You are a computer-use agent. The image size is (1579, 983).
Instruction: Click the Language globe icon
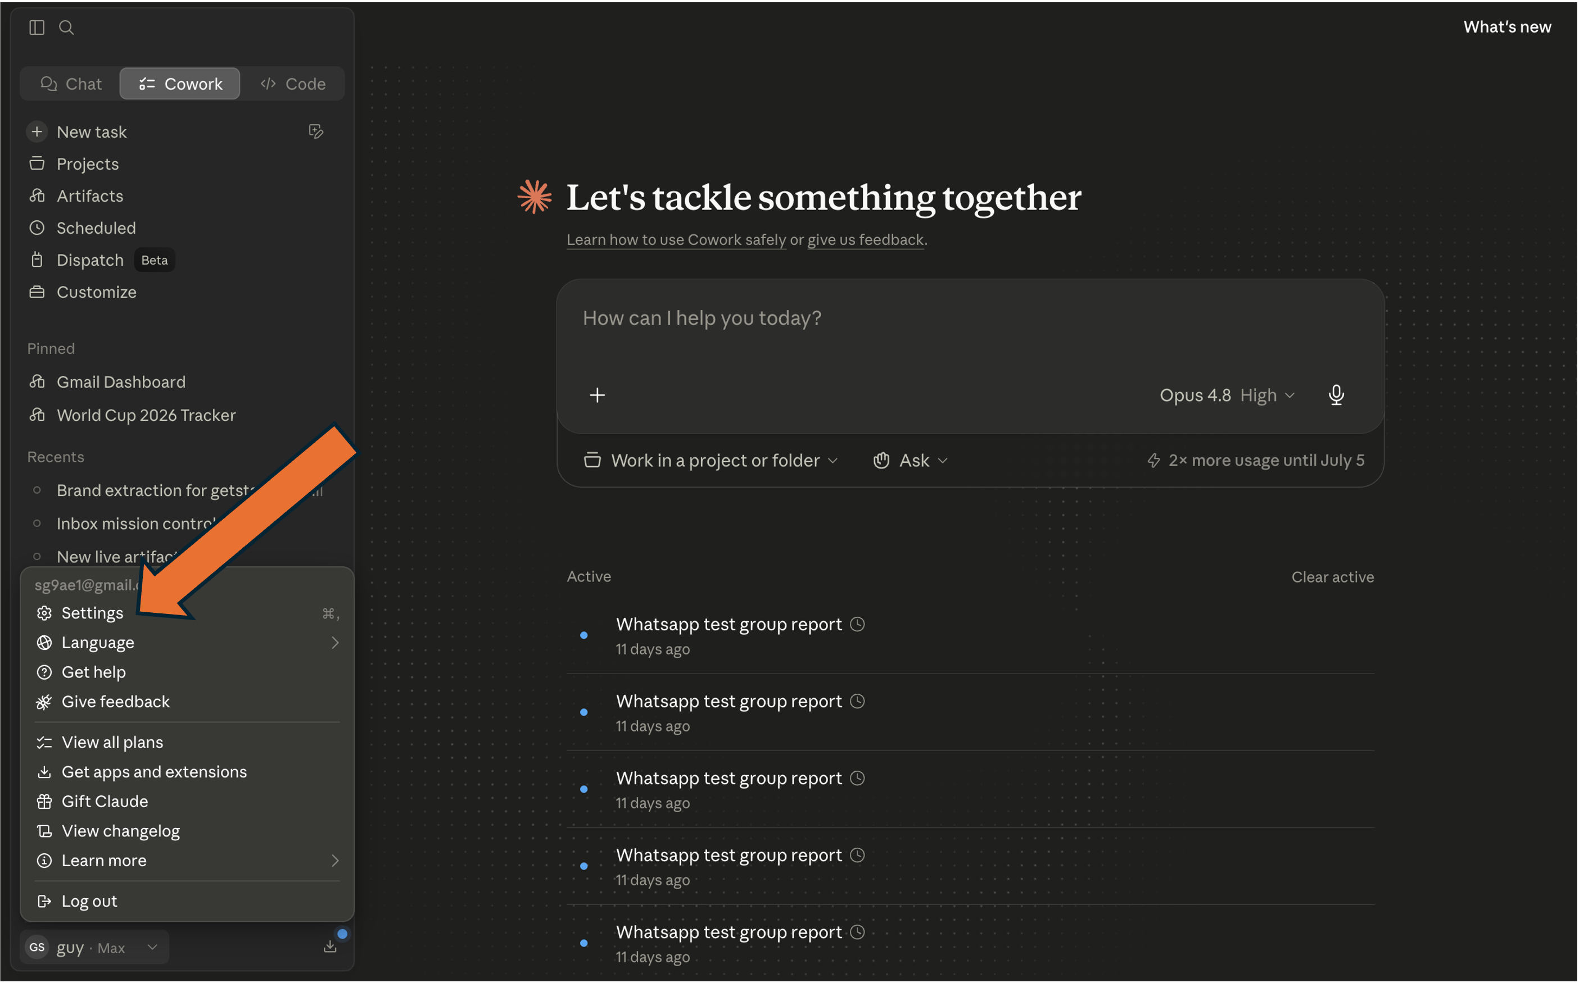pos(44,643)
